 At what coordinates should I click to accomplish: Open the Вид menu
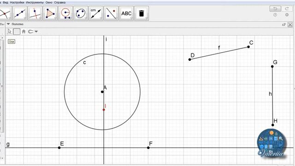click(x=6, y=2)
